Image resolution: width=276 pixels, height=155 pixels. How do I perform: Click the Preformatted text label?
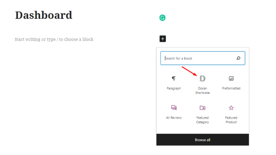coord(231,89)
